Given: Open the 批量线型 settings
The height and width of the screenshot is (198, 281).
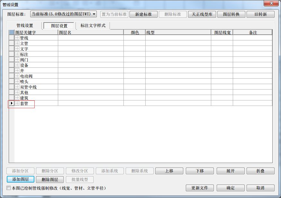Looking at the screenshot, I should (80, 179).
